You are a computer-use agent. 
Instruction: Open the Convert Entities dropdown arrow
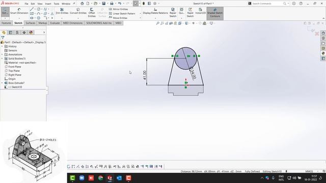78,18
